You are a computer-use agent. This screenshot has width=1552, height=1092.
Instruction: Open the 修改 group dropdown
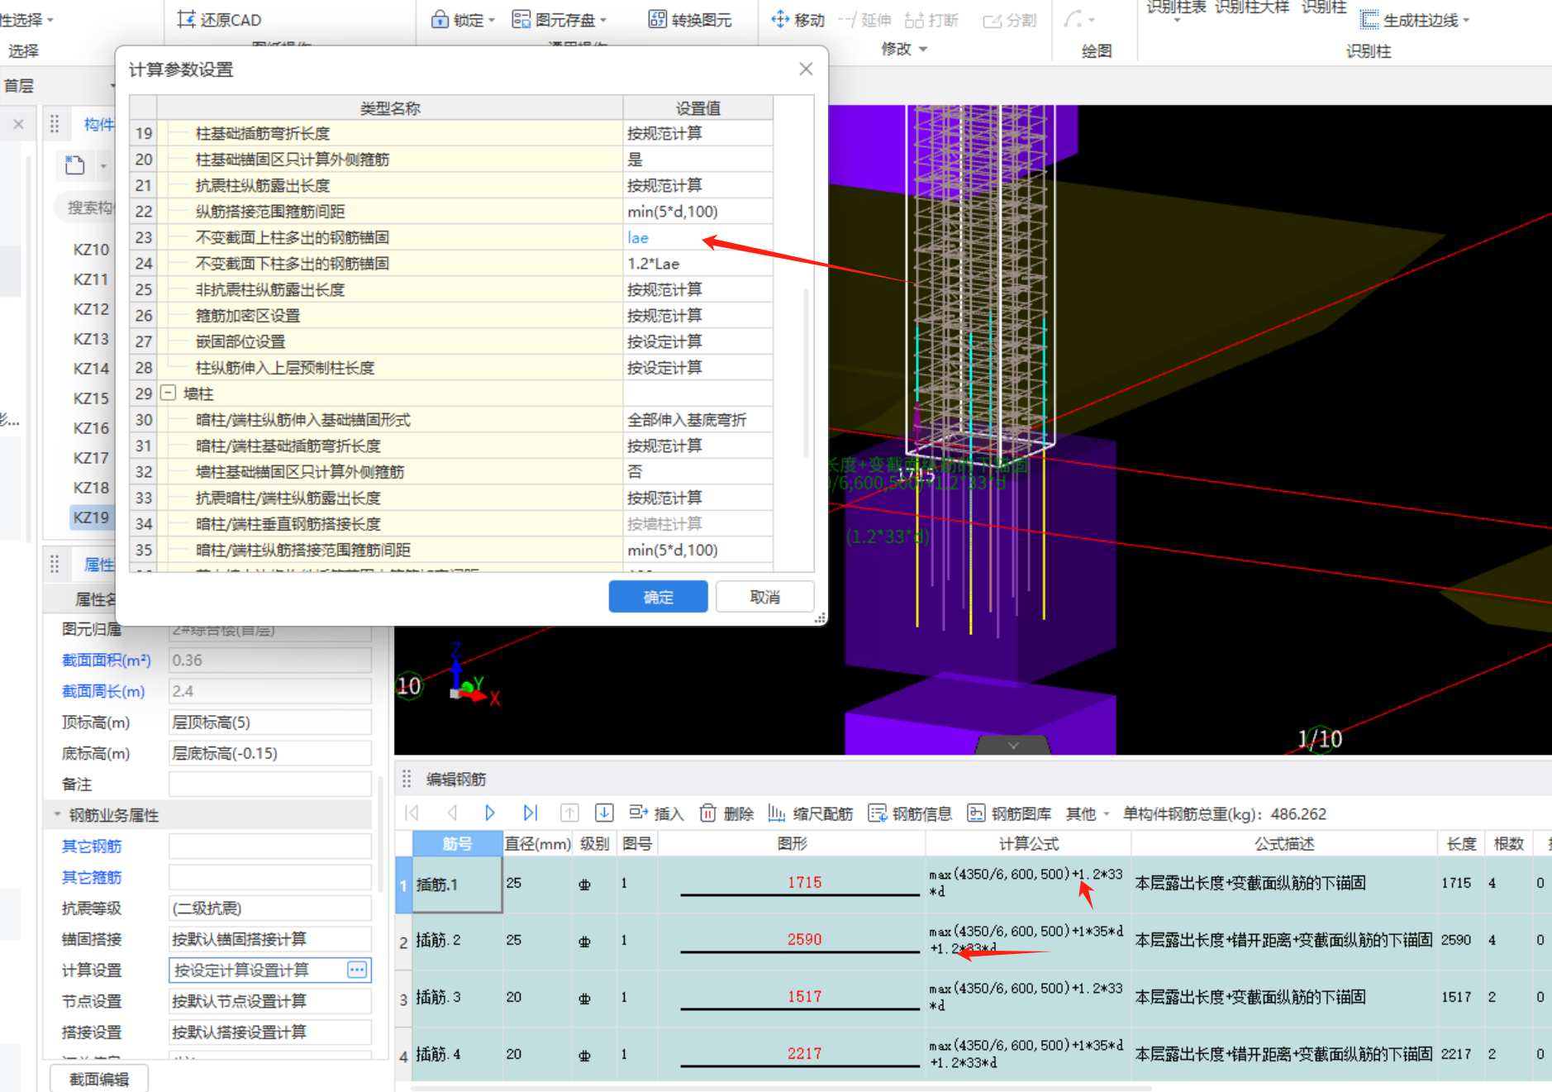(x=904, y=50)
